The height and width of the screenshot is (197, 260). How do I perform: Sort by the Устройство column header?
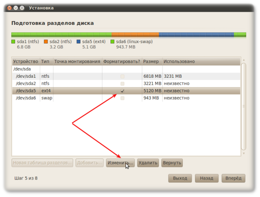[x=25, y=61]
